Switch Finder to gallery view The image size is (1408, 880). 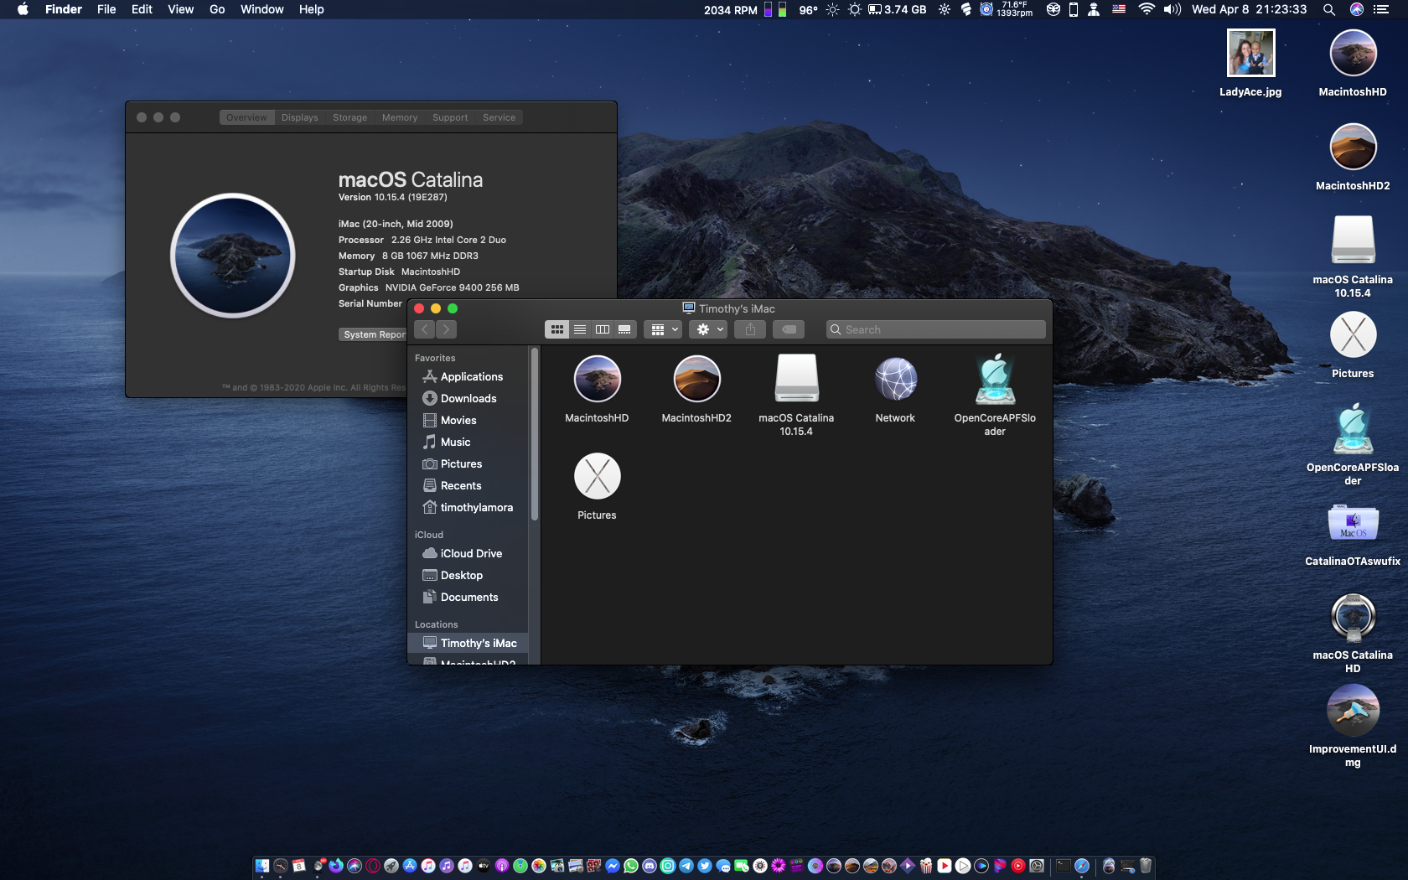coord(625,329)
